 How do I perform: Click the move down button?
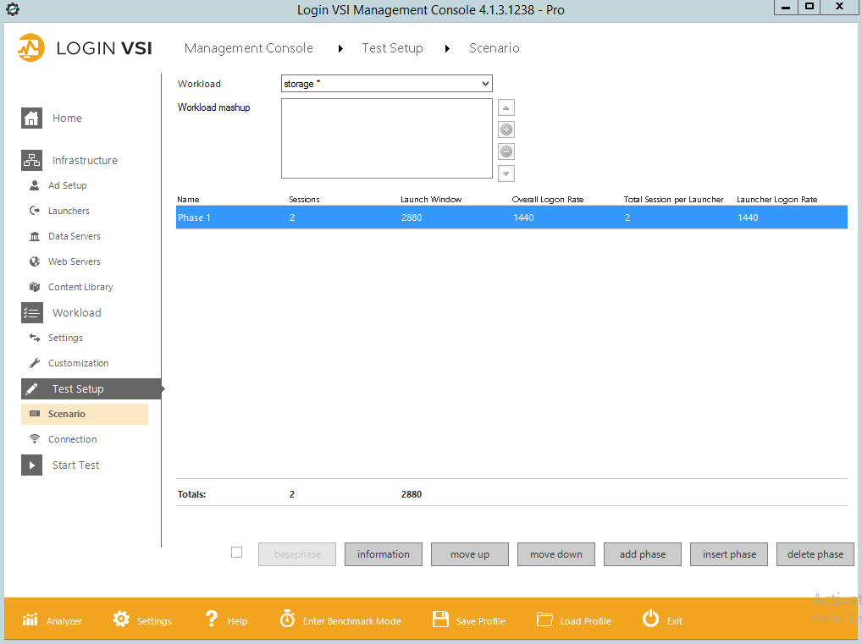(555, 554)
